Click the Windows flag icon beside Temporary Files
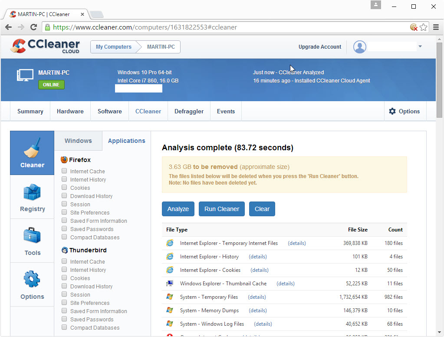The image size is (444, 337). [x=170, y=297]
